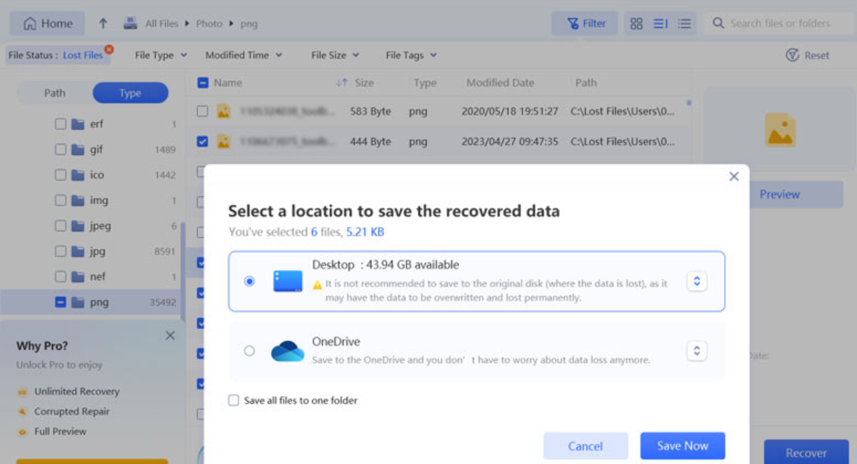
Task: Click the Desktop drive icon
Action: (x=288, y=281)
